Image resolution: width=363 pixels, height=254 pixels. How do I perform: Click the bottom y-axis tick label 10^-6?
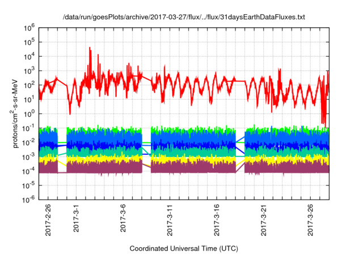[x=31, y=200]
